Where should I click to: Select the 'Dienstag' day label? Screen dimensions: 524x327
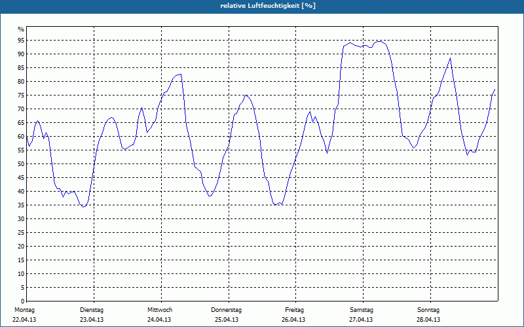tap(92, 310)
